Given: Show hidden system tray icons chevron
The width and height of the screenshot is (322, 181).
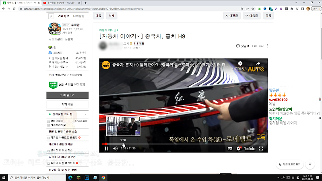Looking at the screenshot, I should click(278, 177).
